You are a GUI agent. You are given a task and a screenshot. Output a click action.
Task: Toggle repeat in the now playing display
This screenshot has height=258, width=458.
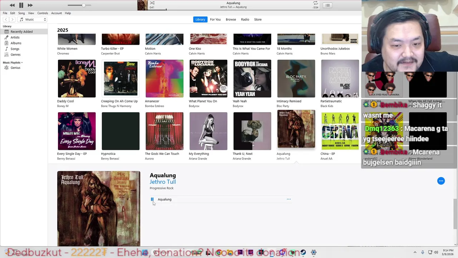(x=315, y=3)
